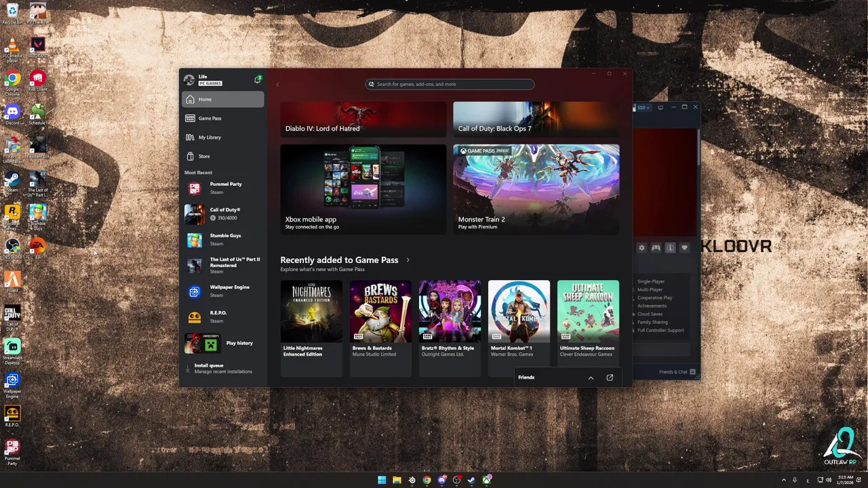The image size is (868, 488).
Task: Open Stumble Guys from Most Recent
Action: (222, 240)
